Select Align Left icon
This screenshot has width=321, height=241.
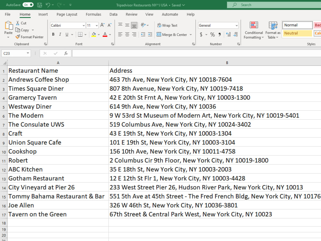coord(120,34)
